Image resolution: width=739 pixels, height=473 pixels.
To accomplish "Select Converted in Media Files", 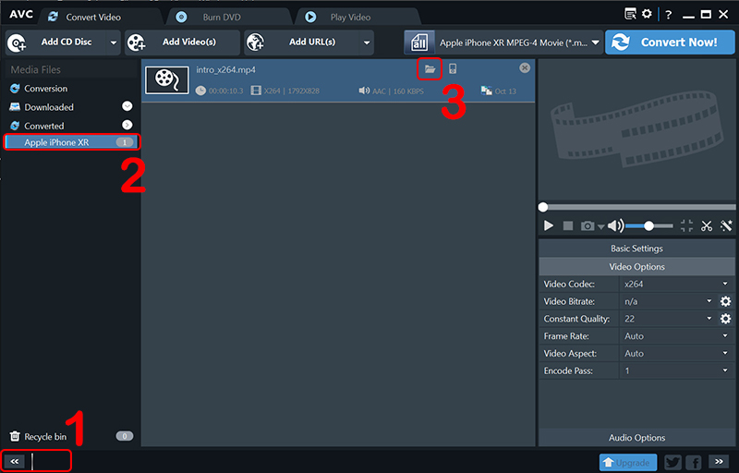I will tap(43, 126).
